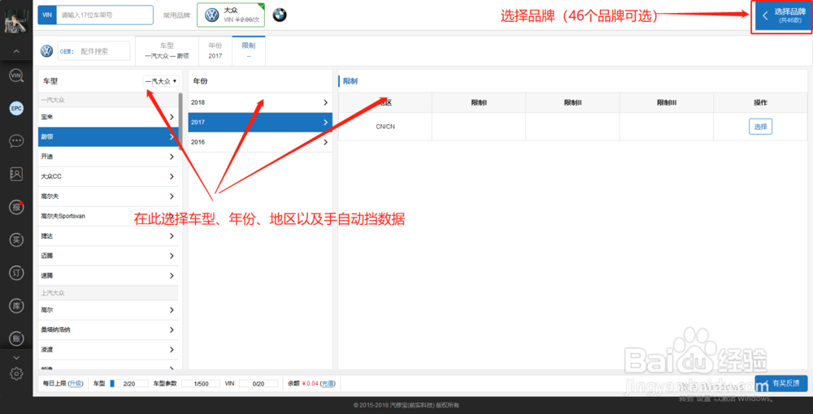Select the 桑塔纳 model row

(108, 330)
